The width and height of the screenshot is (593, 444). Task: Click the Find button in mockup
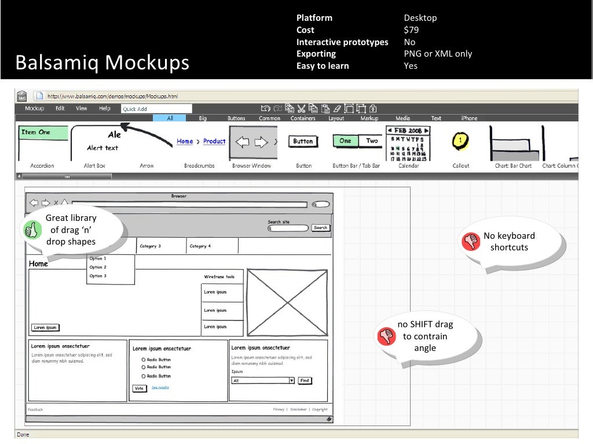[305, 380]
